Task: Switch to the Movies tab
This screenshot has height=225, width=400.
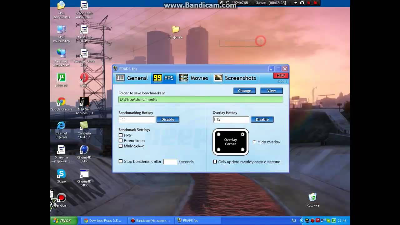Action: pyautogui.click(x=194, y=78)
